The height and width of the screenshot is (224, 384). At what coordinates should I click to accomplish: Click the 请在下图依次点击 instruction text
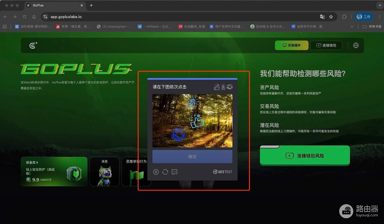(170, 87)
